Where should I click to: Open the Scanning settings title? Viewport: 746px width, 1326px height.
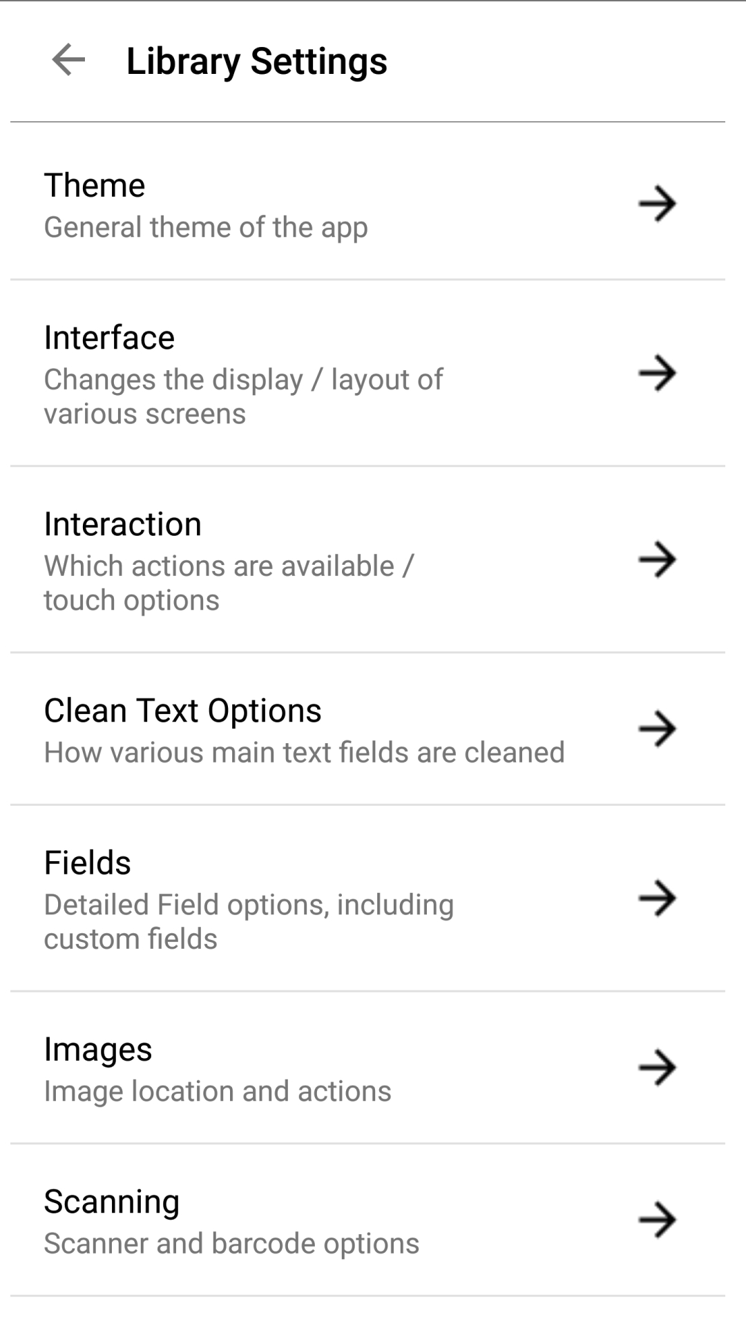(x=111, y=1202)
